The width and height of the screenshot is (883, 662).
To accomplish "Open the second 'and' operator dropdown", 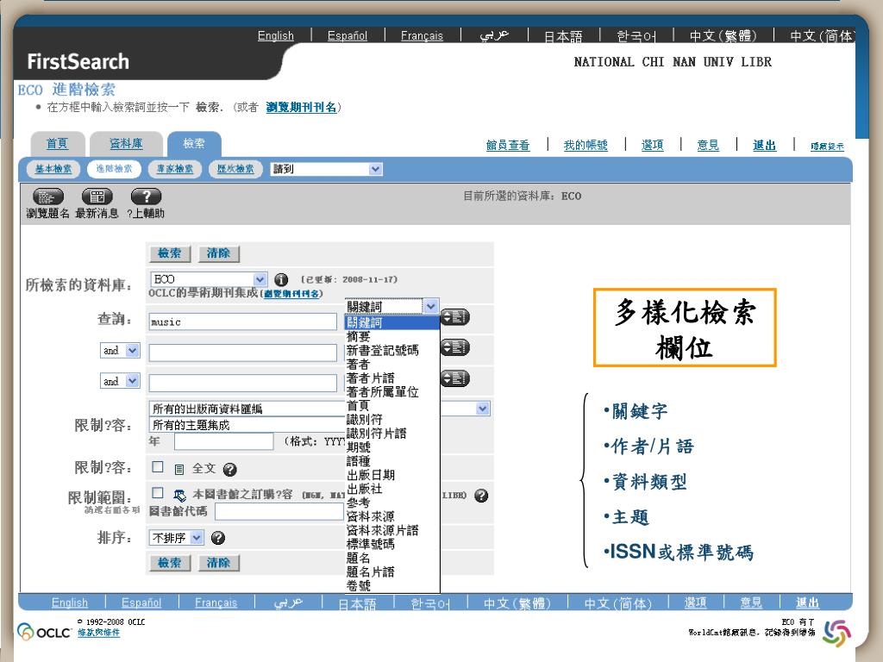I will point(120,381).
